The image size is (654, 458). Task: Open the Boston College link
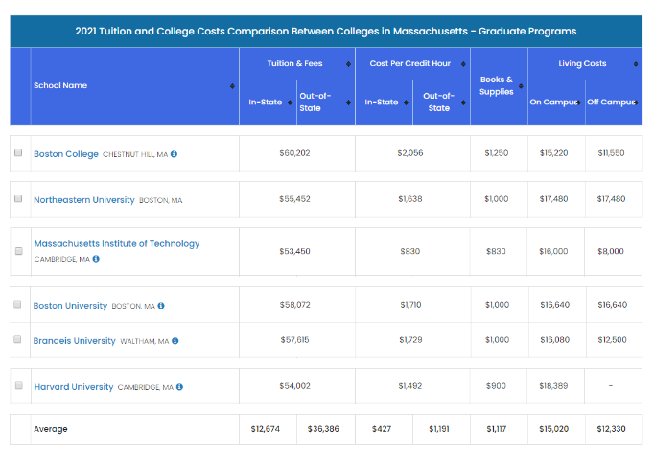pyautogui.click(x=66, y=154)
